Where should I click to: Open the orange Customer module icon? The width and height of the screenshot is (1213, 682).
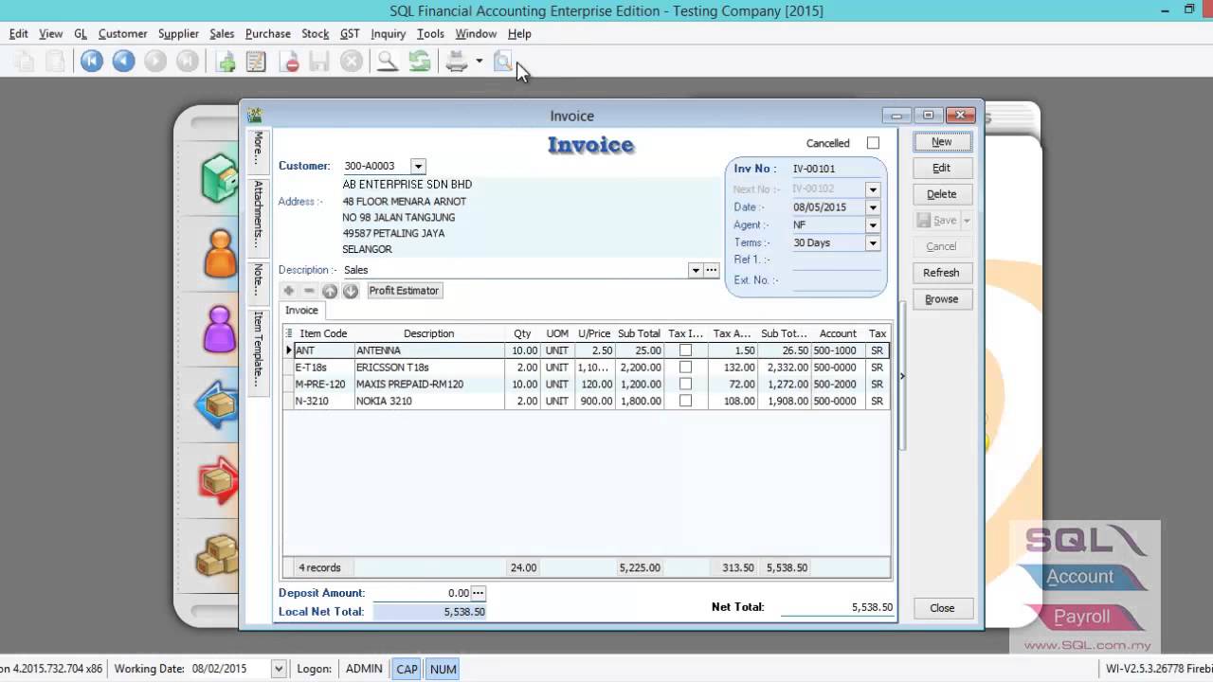[x=220, y=253]
